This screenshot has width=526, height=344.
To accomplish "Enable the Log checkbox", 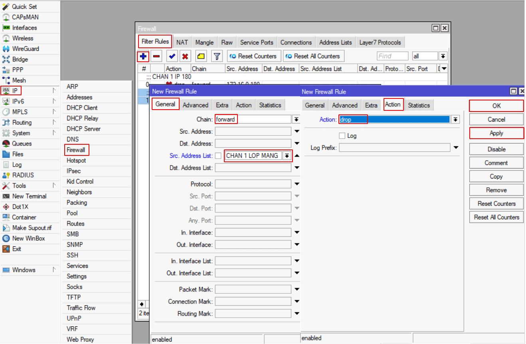I will coord(342,136).
